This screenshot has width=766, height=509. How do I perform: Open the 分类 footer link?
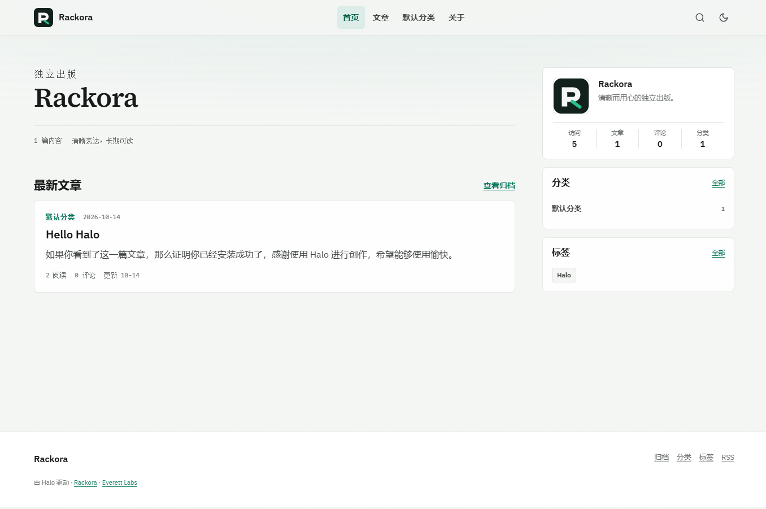coord(684,458)
